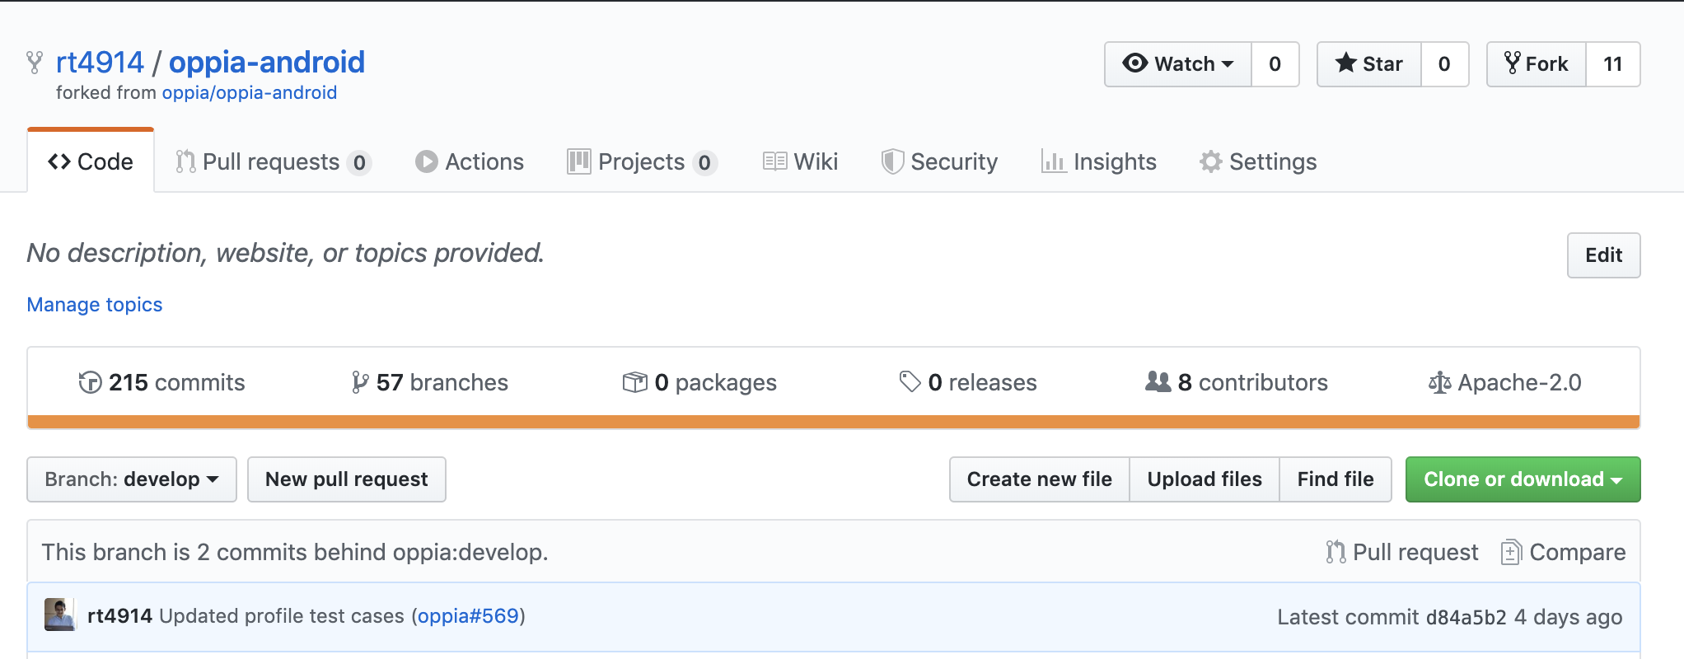Viewport: 1684px width, 659px height.
Task: Click the fork icon in Fork button
Action: pos(1513,63)
